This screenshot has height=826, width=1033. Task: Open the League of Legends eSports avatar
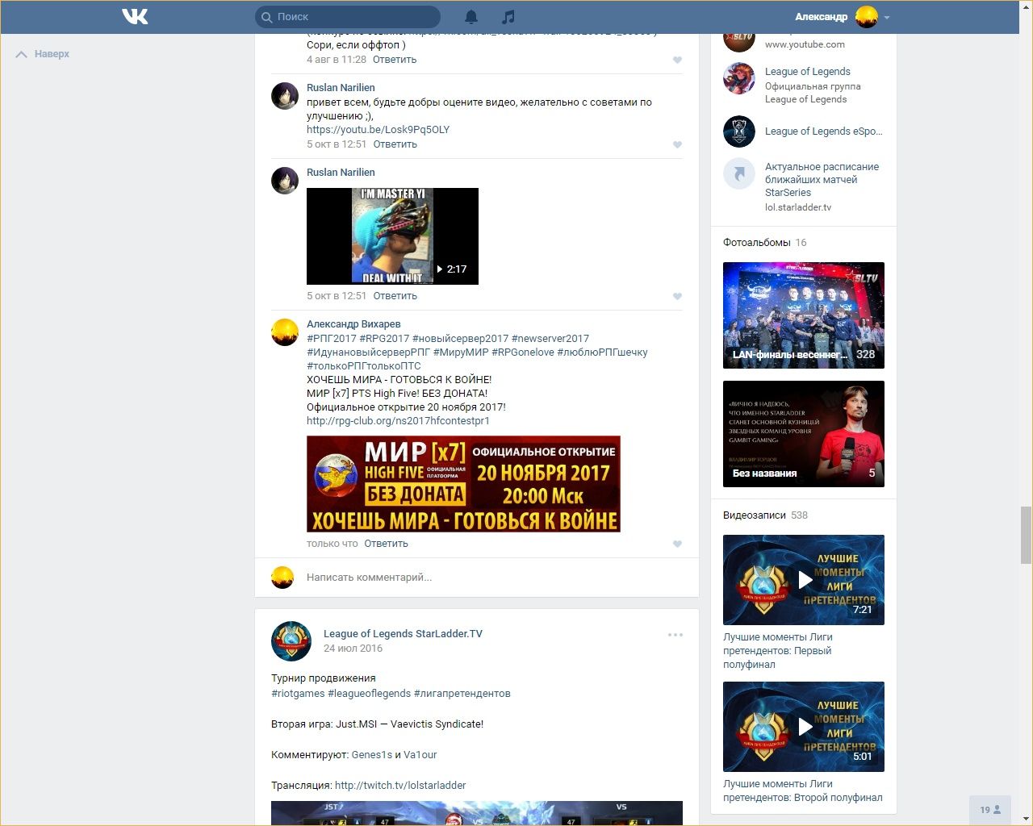click(739, 131)
